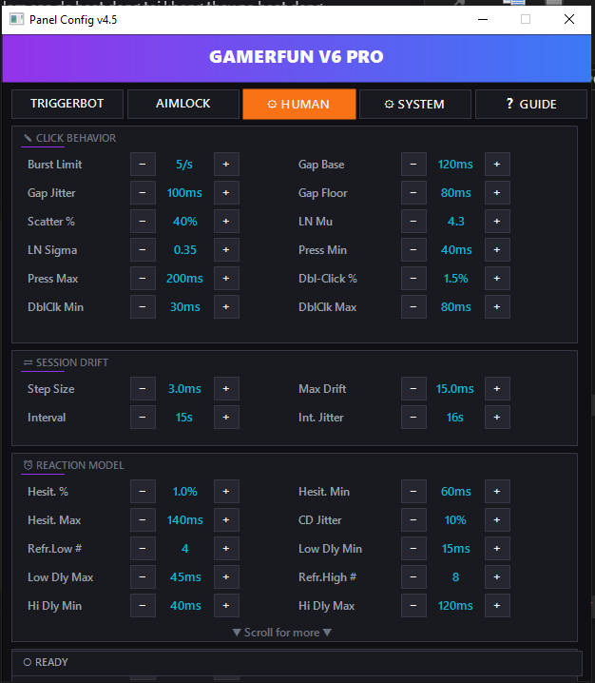Raise the Hesit. % value
This screenshot has width=595, height=683.
coord(226,492)
